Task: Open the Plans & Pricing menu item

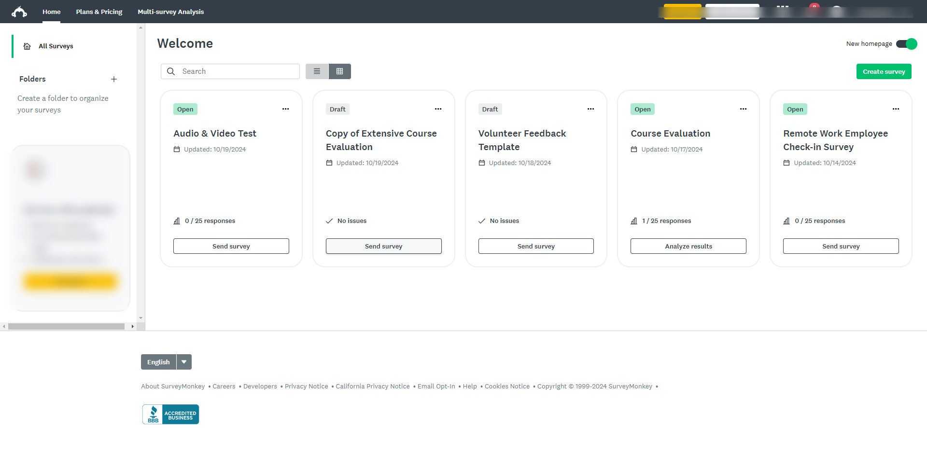Action: tap(99, 12)
